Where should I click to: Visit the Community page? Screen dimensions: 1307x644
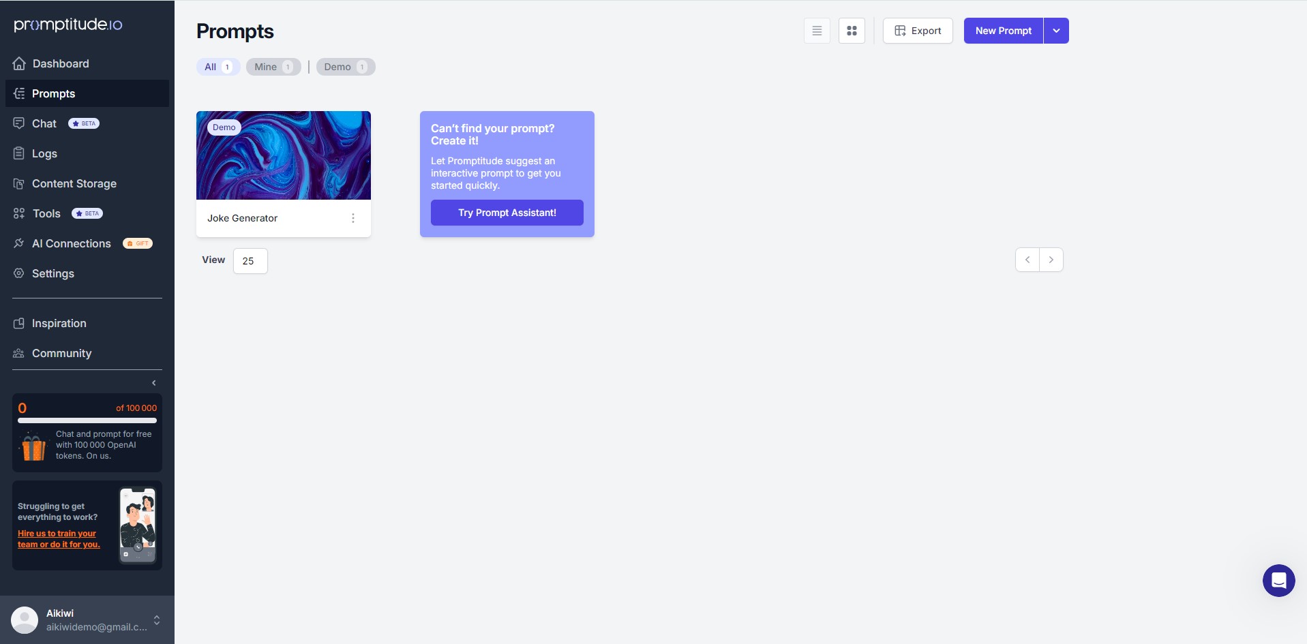pos(87,353)
